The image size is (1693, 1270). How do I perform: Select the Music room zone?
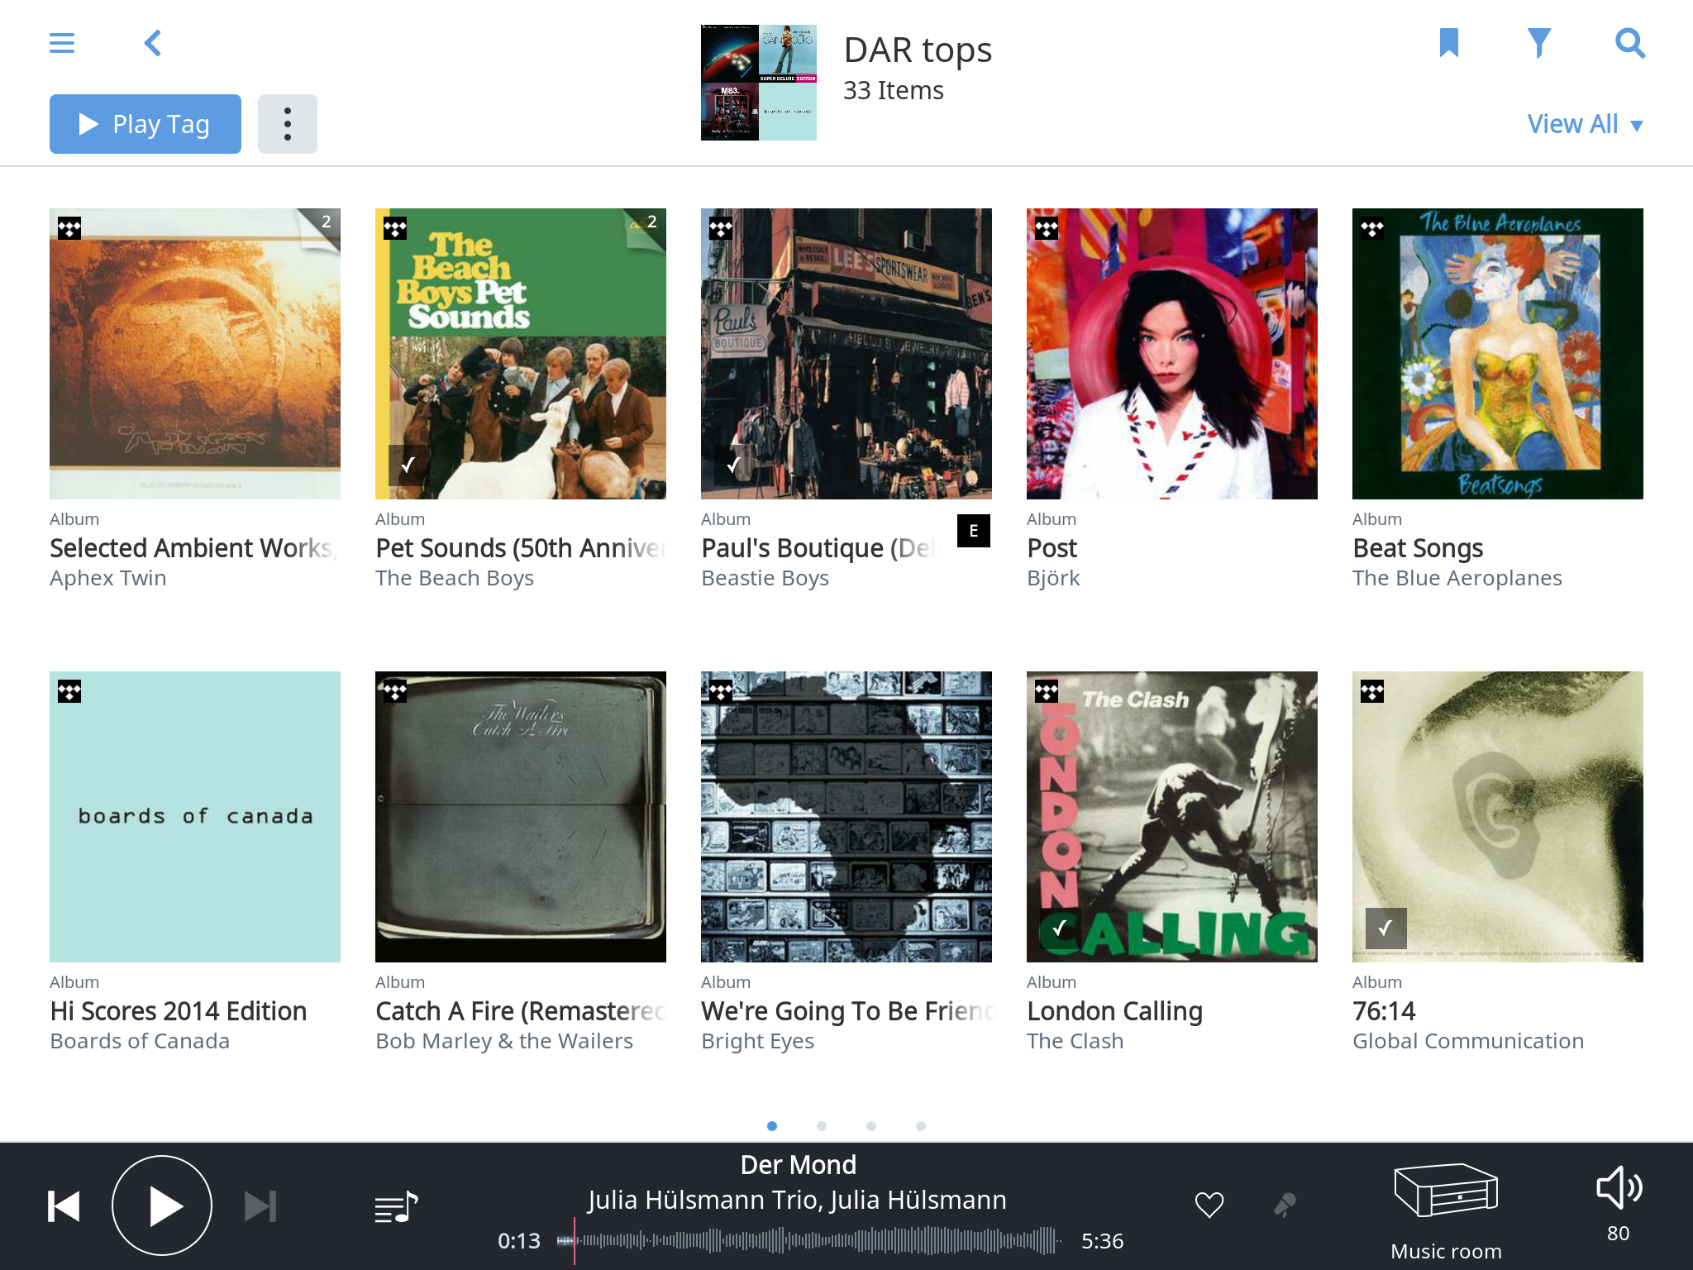pyautogui.click(x=1446, y=1211)
